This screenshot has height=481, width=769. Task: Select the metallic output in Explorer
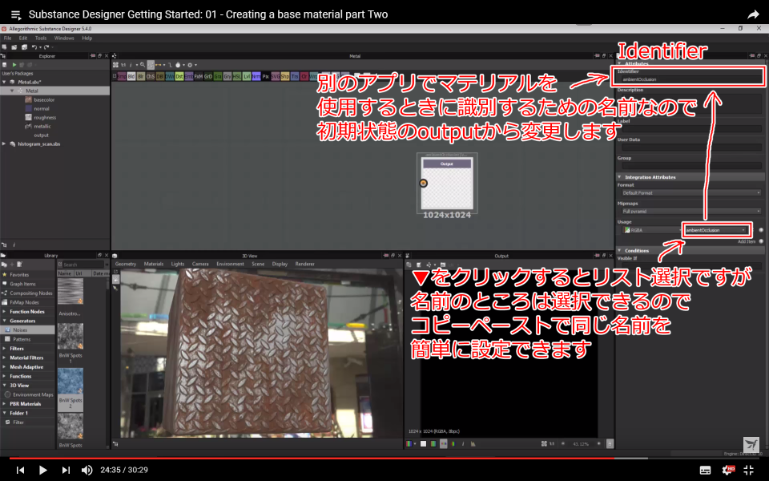pyautogui.click(x=42, y=126)
